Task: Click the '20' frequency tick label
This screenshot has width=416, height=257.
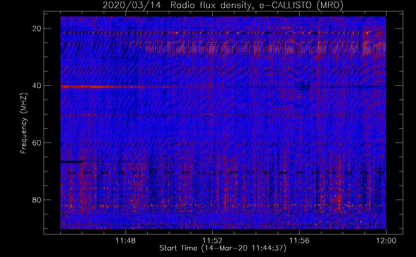Action: [37, 29]
